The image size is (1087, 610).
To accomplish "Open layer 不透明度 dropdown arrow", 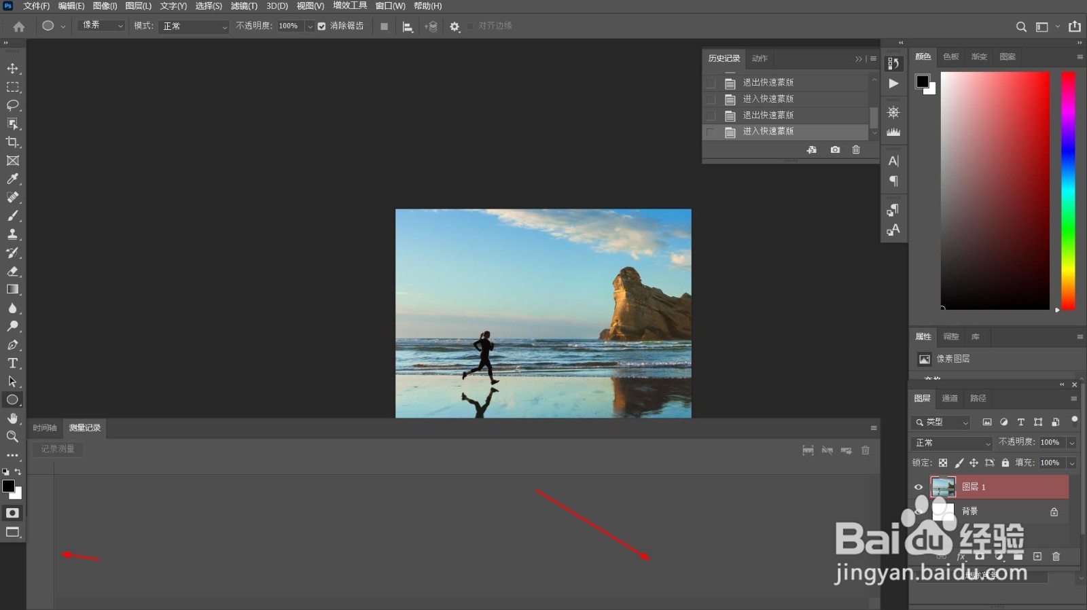I will [1072, 443].
